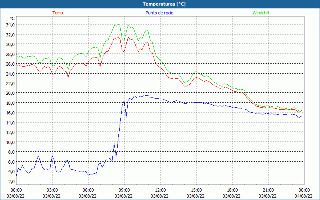Select the green Windchill legend label
The height and width of the screenshot is (200, 320).
261,13
